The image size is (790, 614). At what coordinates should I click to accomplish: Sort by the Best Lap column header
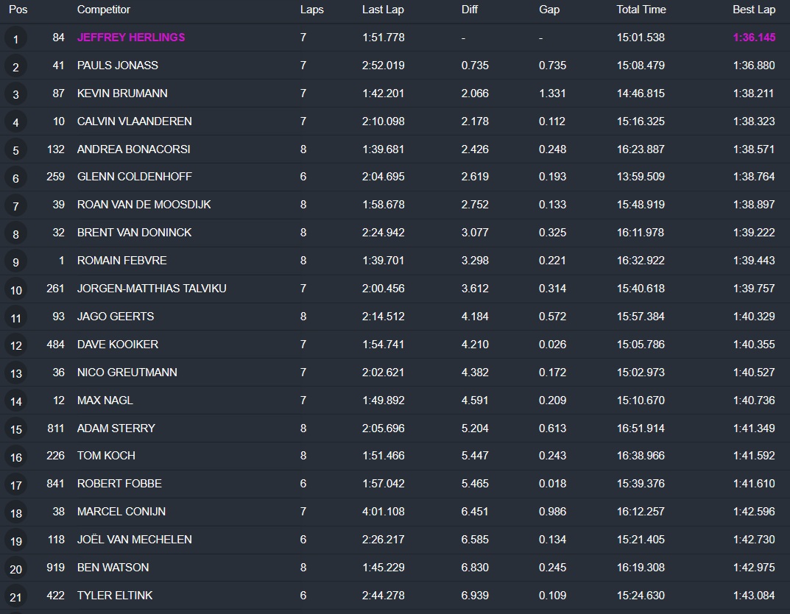tap(753, 10)
